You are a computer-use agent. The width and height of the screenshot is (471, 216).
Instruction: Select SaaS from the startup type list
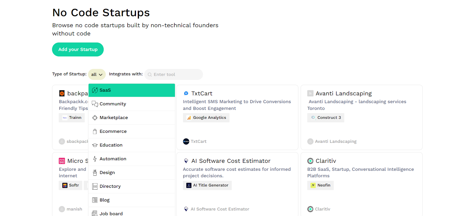[x=132, y=90]
